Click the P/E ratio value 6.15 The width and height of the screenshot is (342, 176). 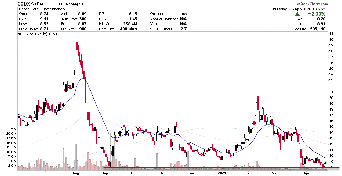pyautogui.click(x=133, y=14)
